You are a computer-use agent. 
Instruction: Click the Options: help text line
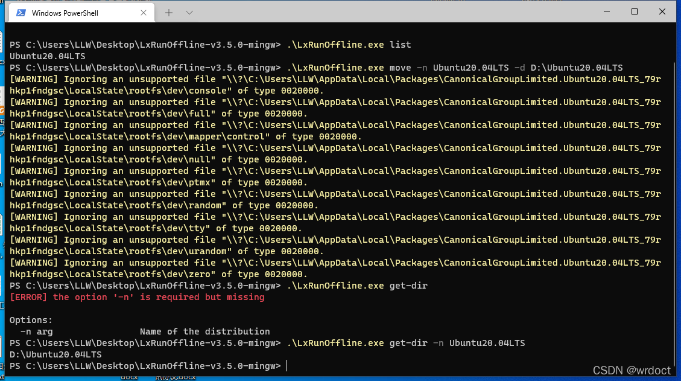(29, 320)
